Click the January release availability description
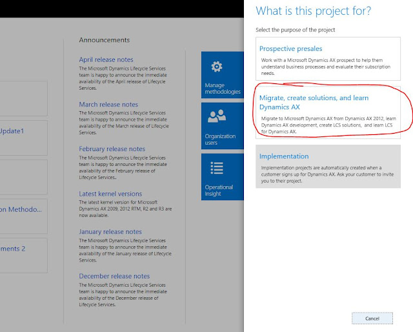 [x=125, y=250]
